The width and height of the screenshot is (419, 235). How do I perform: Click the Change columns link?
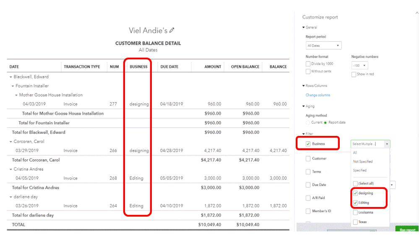pyautogui.click(x=318, y=95)
